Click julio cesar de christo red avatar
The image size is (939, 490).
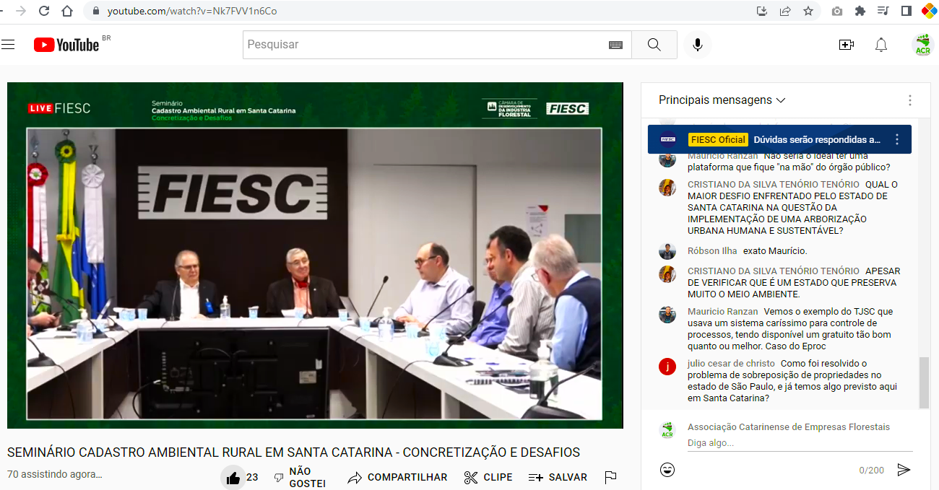coord(667,367)
